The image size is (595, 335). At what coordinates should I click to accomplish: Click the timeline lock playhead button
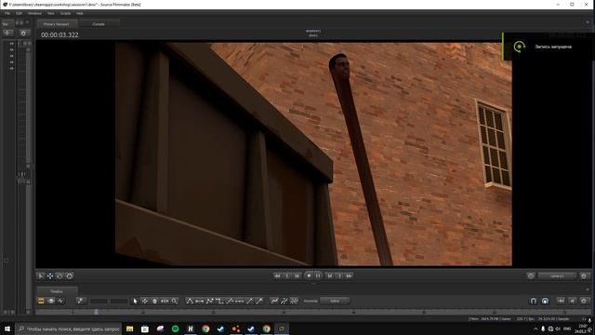coord(561,301)
